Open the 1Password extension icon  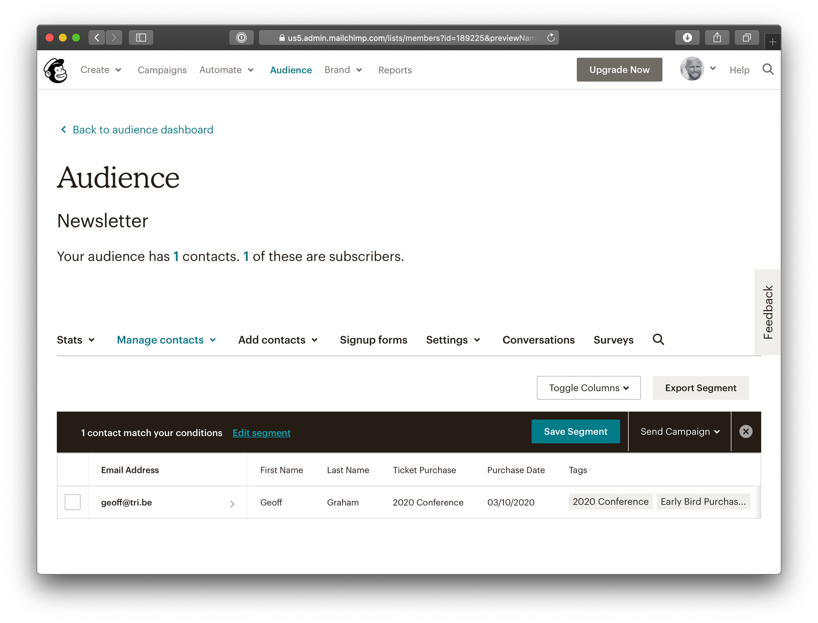241,38
